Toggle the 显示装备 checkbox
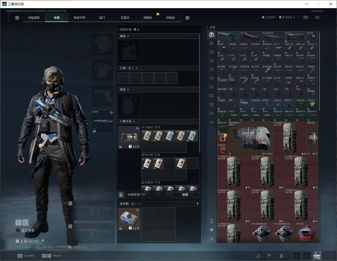The height and width of the screenshot is (261, 337). (18, 230)
